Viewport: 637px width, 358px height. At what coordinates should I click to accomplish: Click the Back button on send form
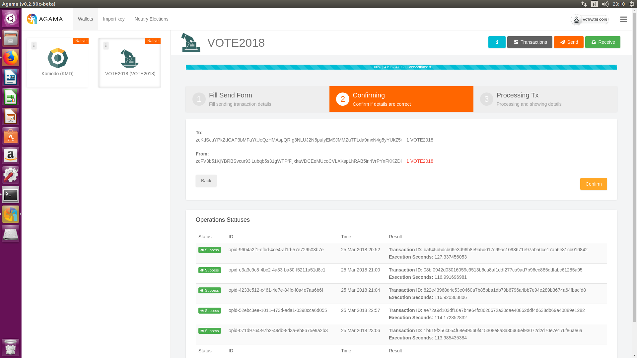click(x=206, y=181)
